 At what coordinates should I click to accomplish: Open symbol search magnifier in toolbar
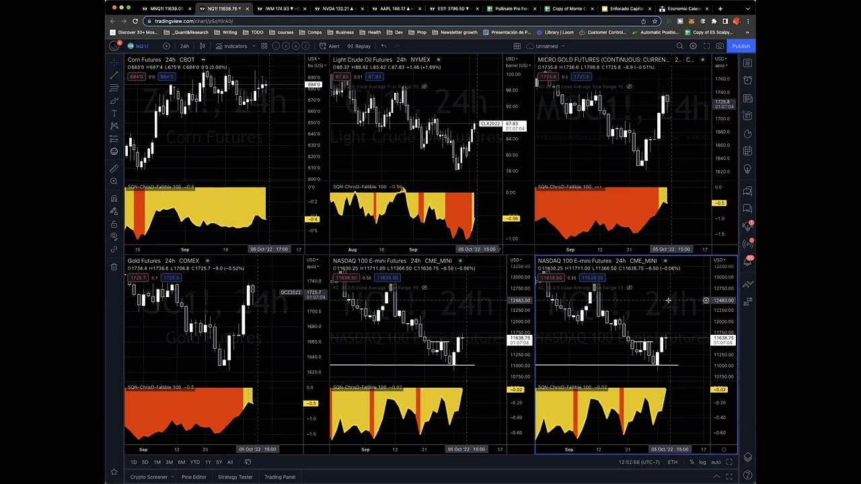coord(679,46)
